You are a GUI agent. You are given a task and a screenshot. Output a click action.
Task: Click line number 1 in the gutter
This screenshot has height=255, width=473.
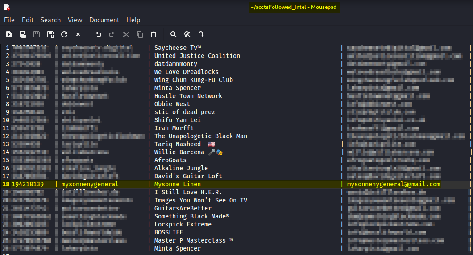[8, 48]
